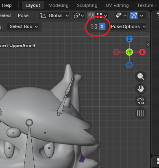Open the Help menu
Viewport: 159px width, 168px height.
(7, 5)
